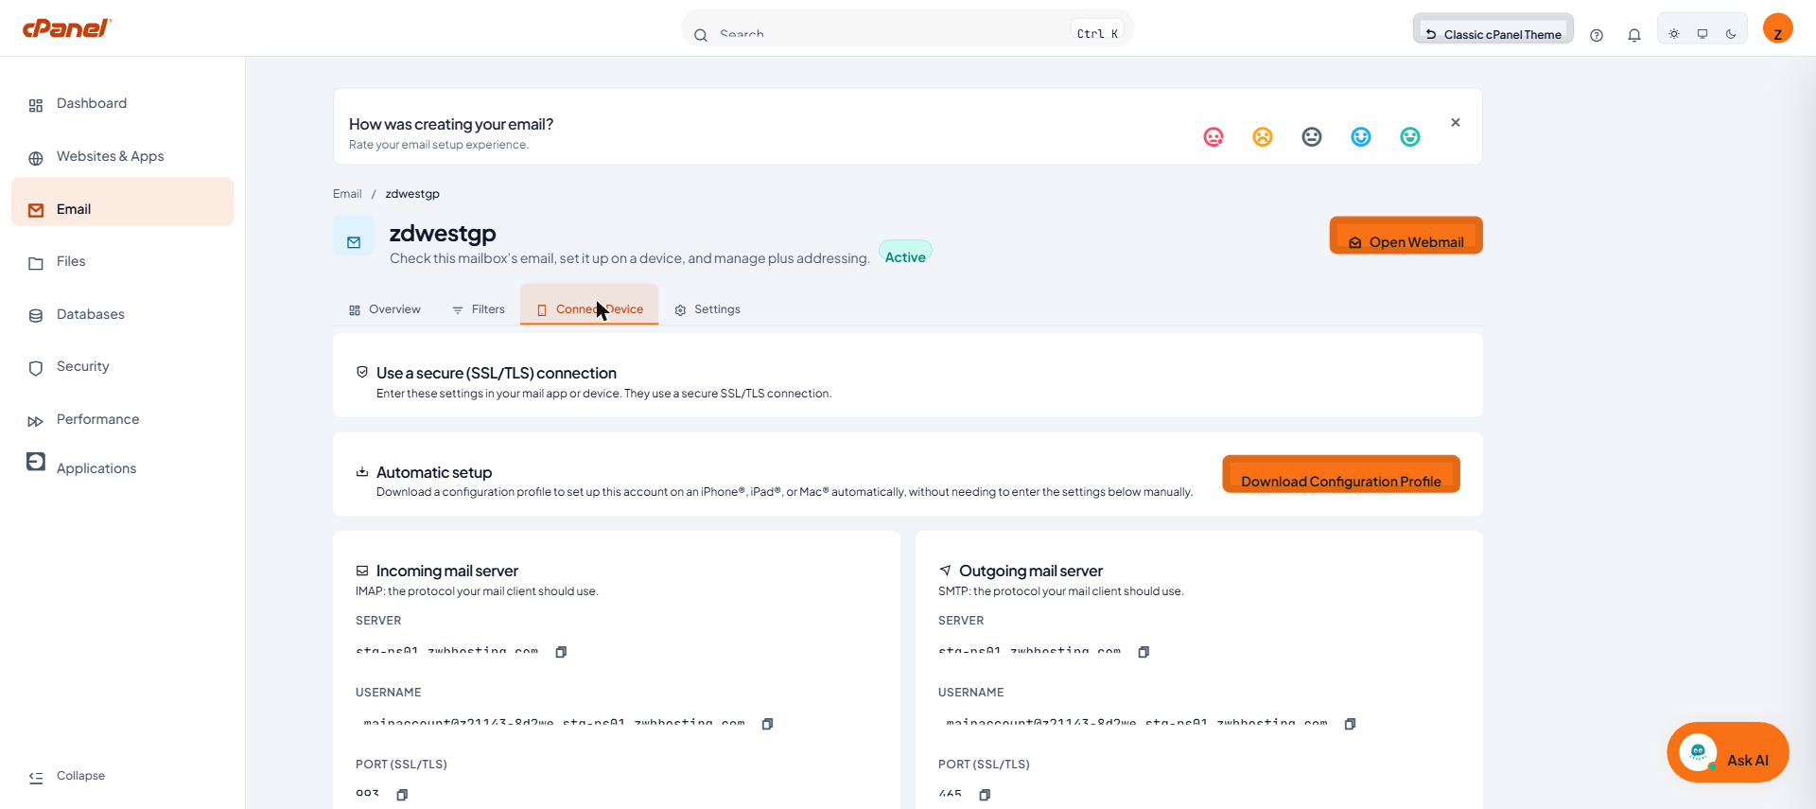Open Databases in the sidebar
Image resolution: width=1816 pixels, height=809 pixels.
click(122, 315)
